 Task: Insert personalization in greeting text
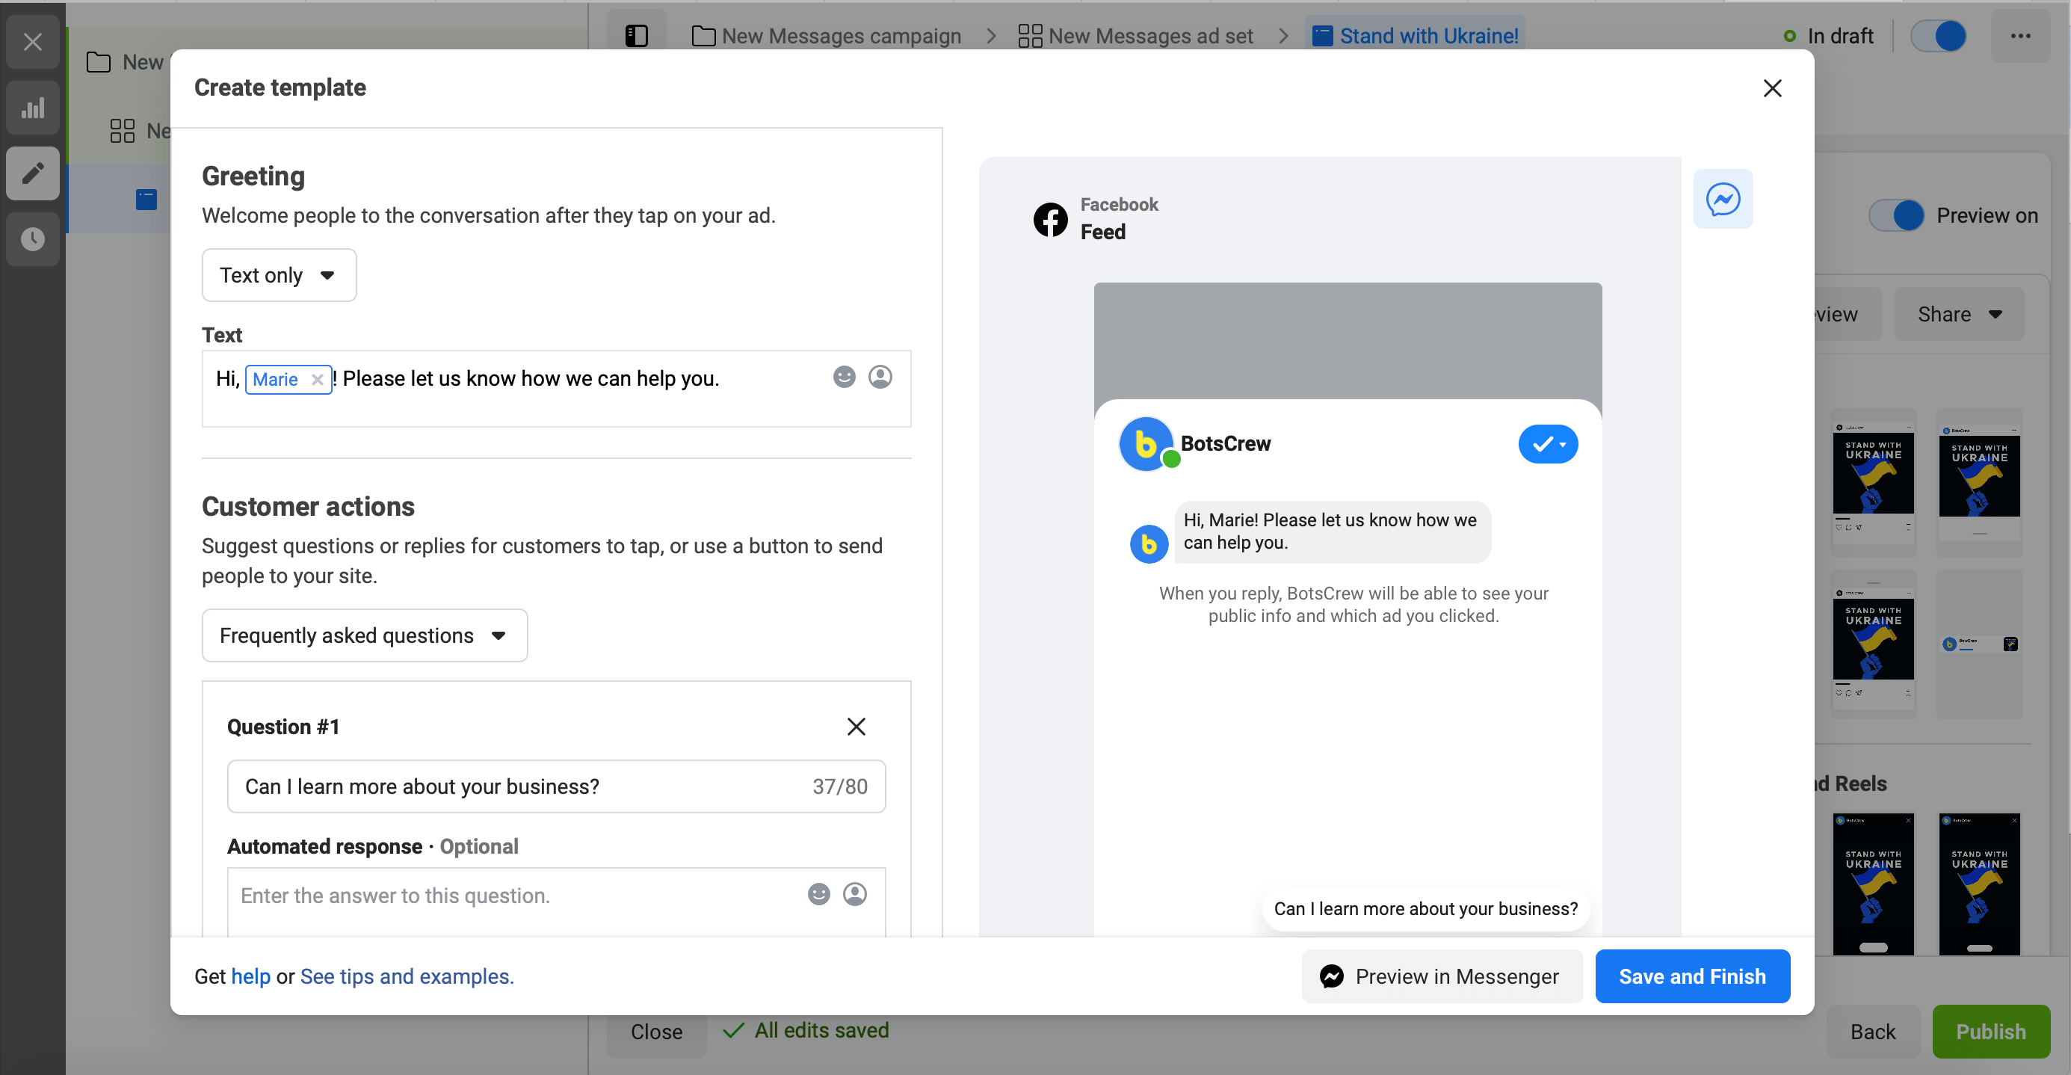(x=880, y=377)
